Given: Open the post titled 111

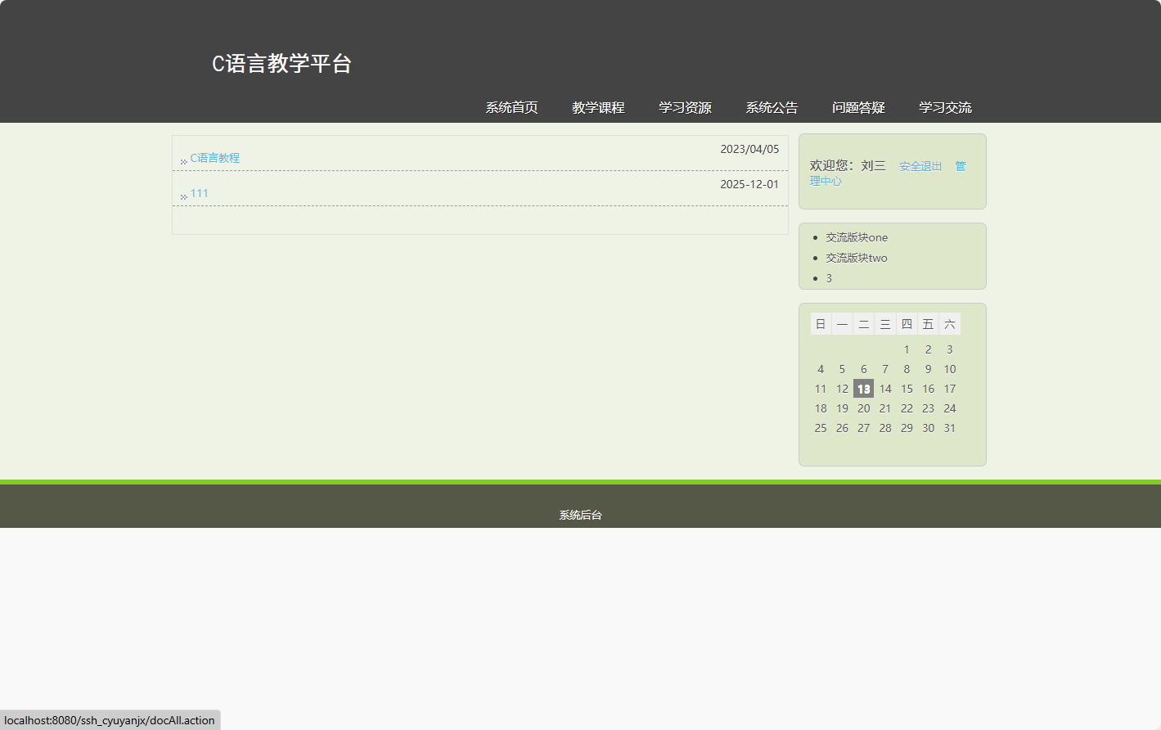Looking at the screenshot, I should pyautogui.click(x=199, y=192).
